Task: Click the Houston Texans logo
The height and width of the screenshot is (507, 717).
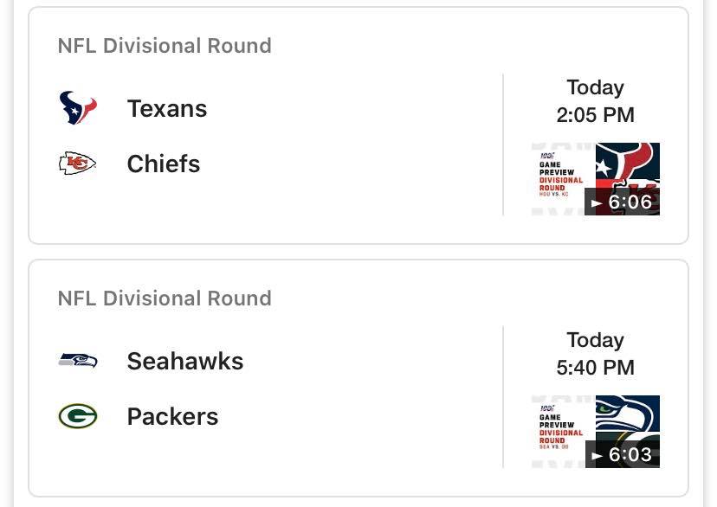Action: (x=78, y=108)
